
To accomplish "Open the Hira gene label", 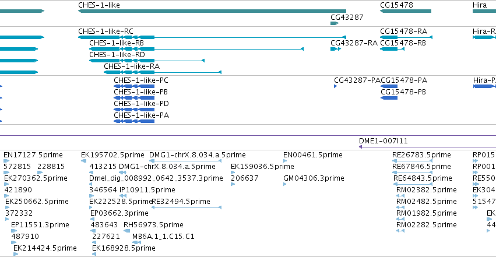I will click(x=480, y=5).
